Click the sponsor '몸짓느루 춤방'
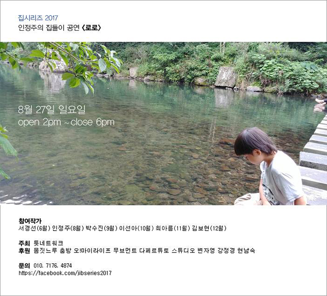The image size is (327, 296). coord(52,250)
